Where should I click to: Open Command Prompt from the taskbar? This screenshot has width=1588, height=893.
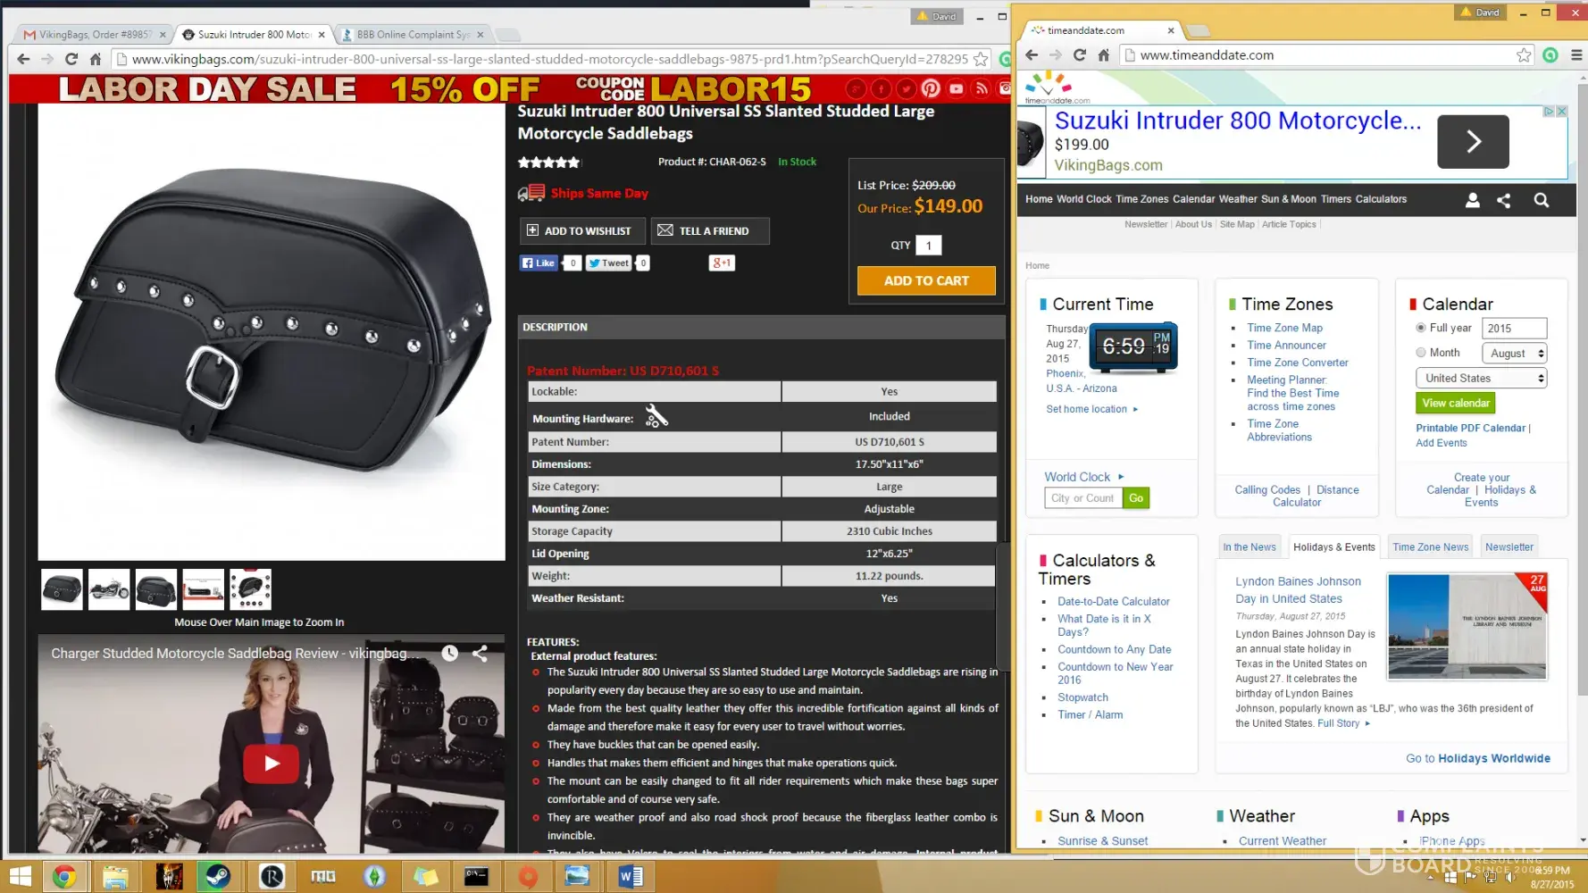tap(476, 877)
